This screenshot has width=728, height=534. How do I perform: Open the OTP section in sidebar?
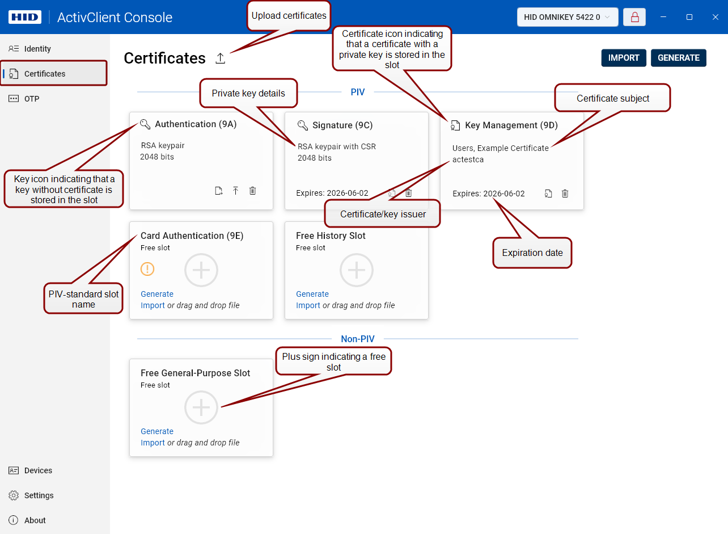(x=32, y=99)
